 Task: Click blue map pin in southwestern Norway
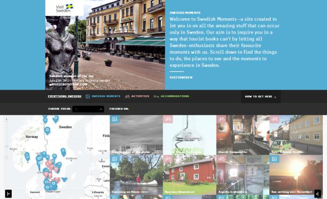(x=27, y=156)
